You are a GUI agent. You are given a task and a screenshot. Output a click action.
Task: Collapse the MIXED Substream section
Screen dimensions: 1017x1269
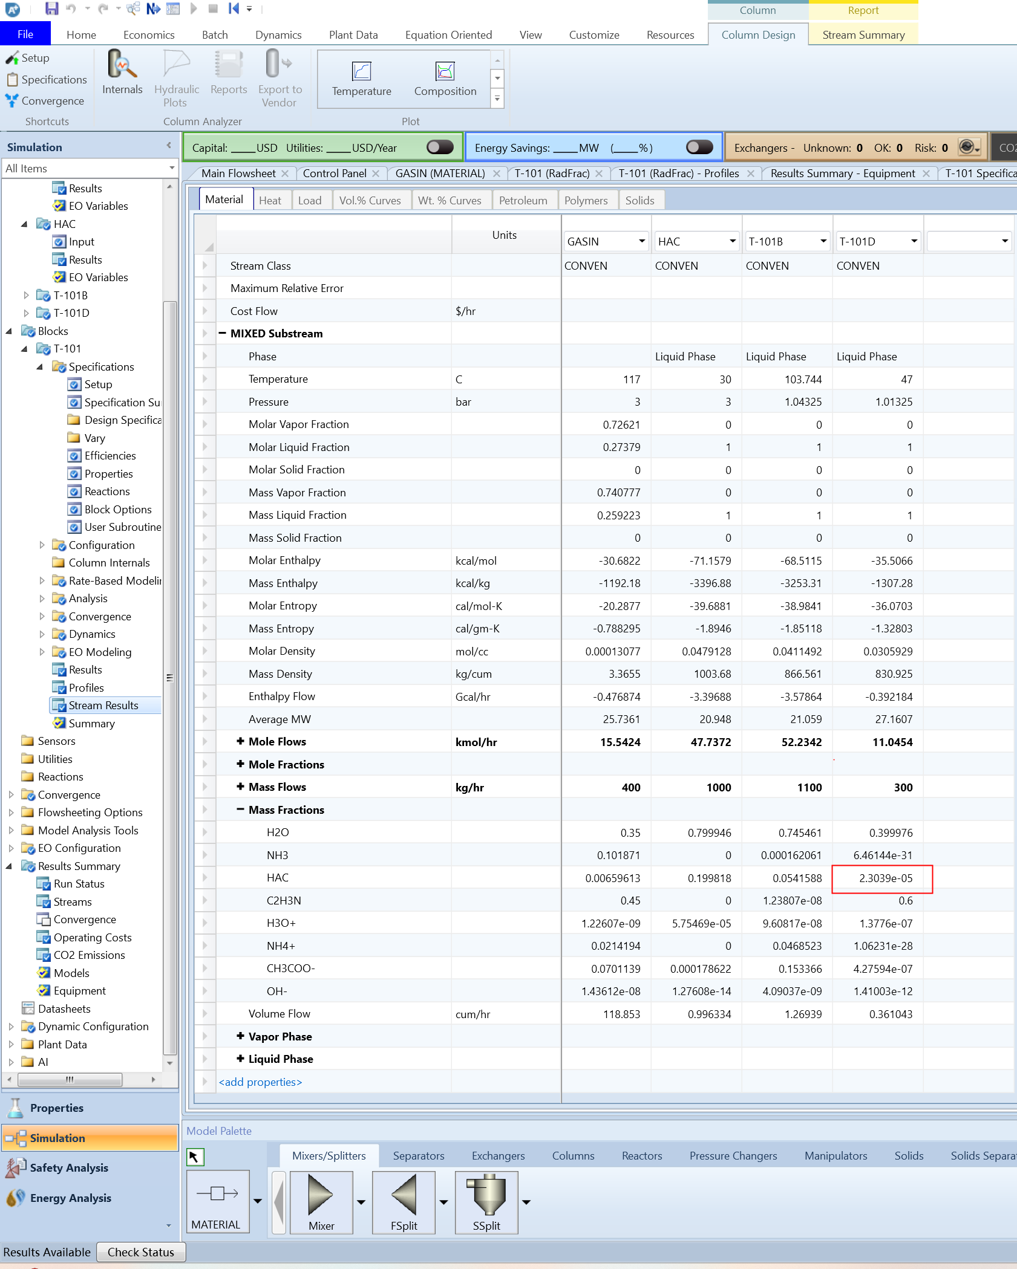222,333
